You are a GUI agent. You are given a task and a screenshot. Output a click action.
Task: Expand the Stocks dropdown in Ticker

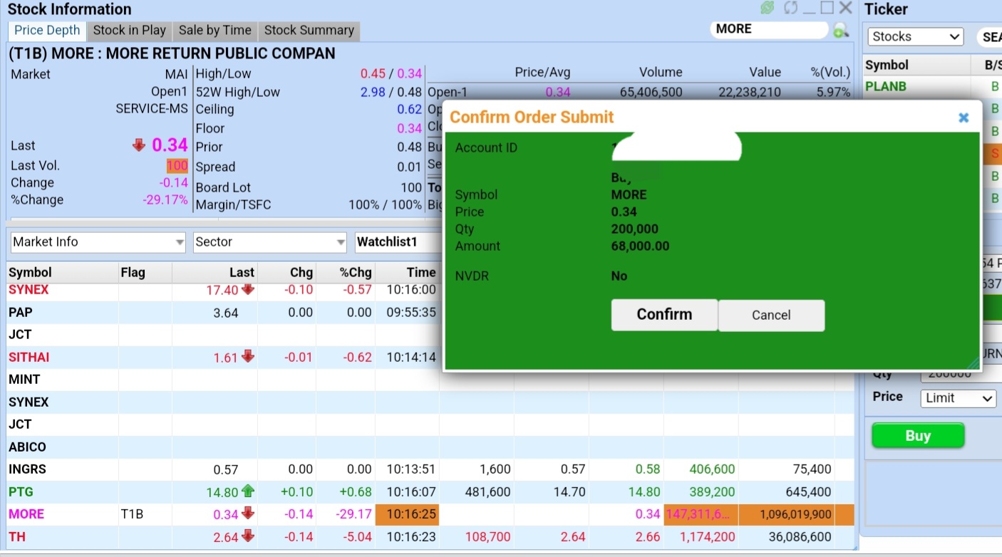tap(915, 37)
